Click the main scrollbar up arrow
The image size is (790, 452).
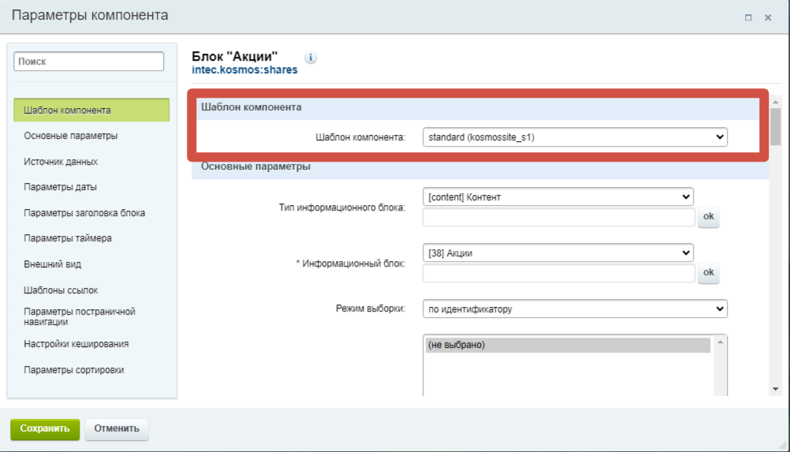click(x=775, y=103)
